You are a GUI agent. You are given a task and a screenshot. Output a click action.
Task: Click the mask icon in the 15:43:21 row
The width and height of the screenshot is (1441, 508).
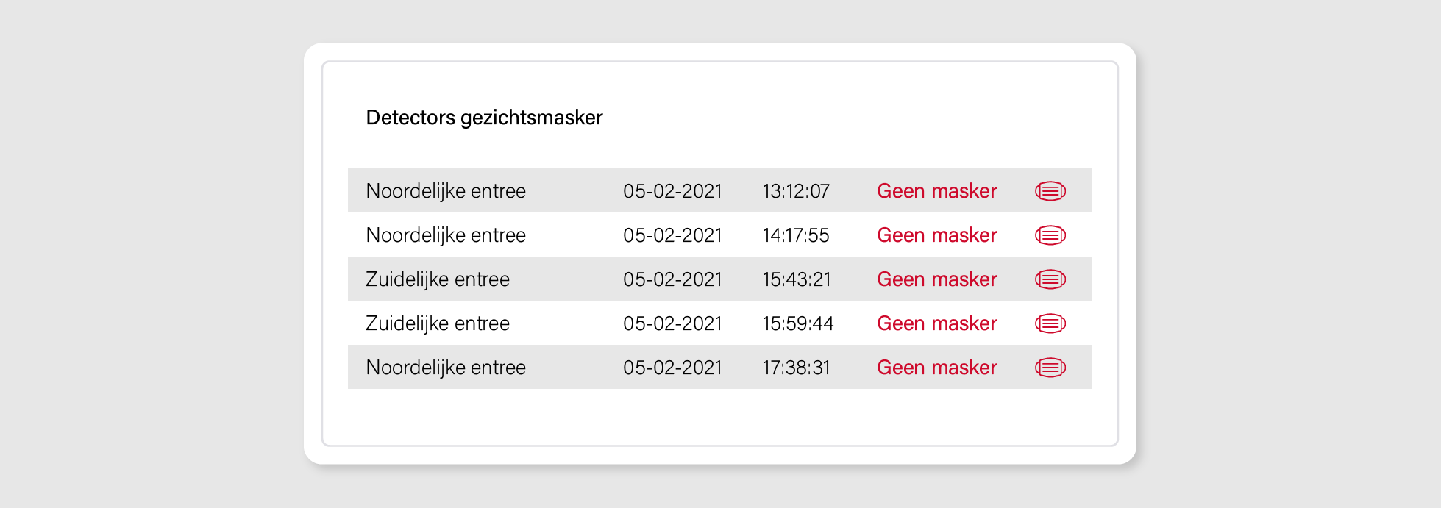[x=1050, y=279]
